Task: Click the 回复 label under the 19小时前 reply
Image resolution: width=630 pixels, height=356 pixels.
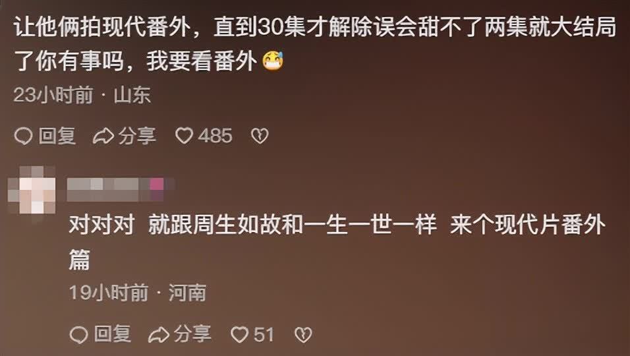Action: 113,334
